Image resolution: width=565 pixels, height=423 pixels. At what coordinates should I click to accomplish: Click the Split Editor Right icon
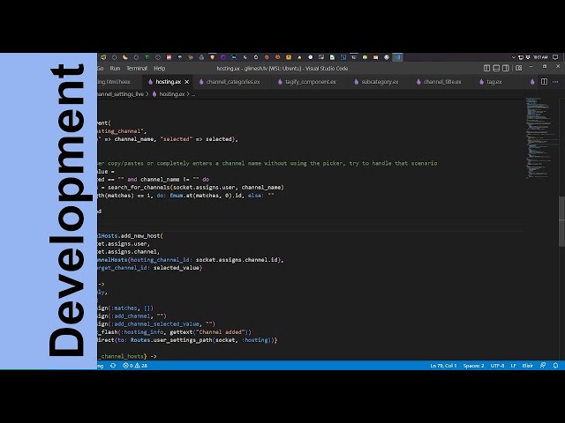544,82
